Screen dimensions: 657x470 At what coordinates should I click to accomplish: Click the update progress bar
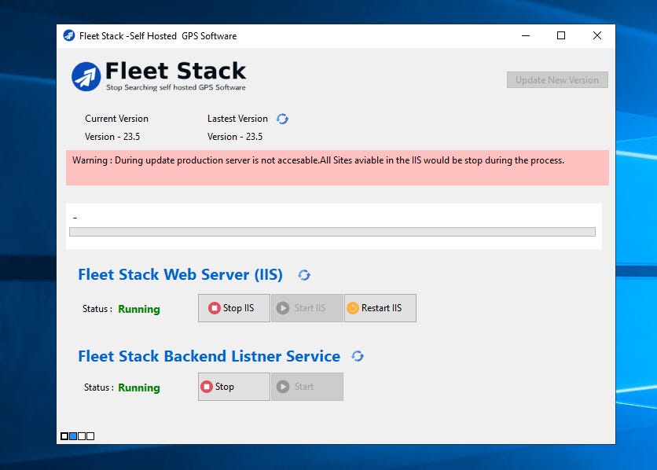[x=333, y=231]
